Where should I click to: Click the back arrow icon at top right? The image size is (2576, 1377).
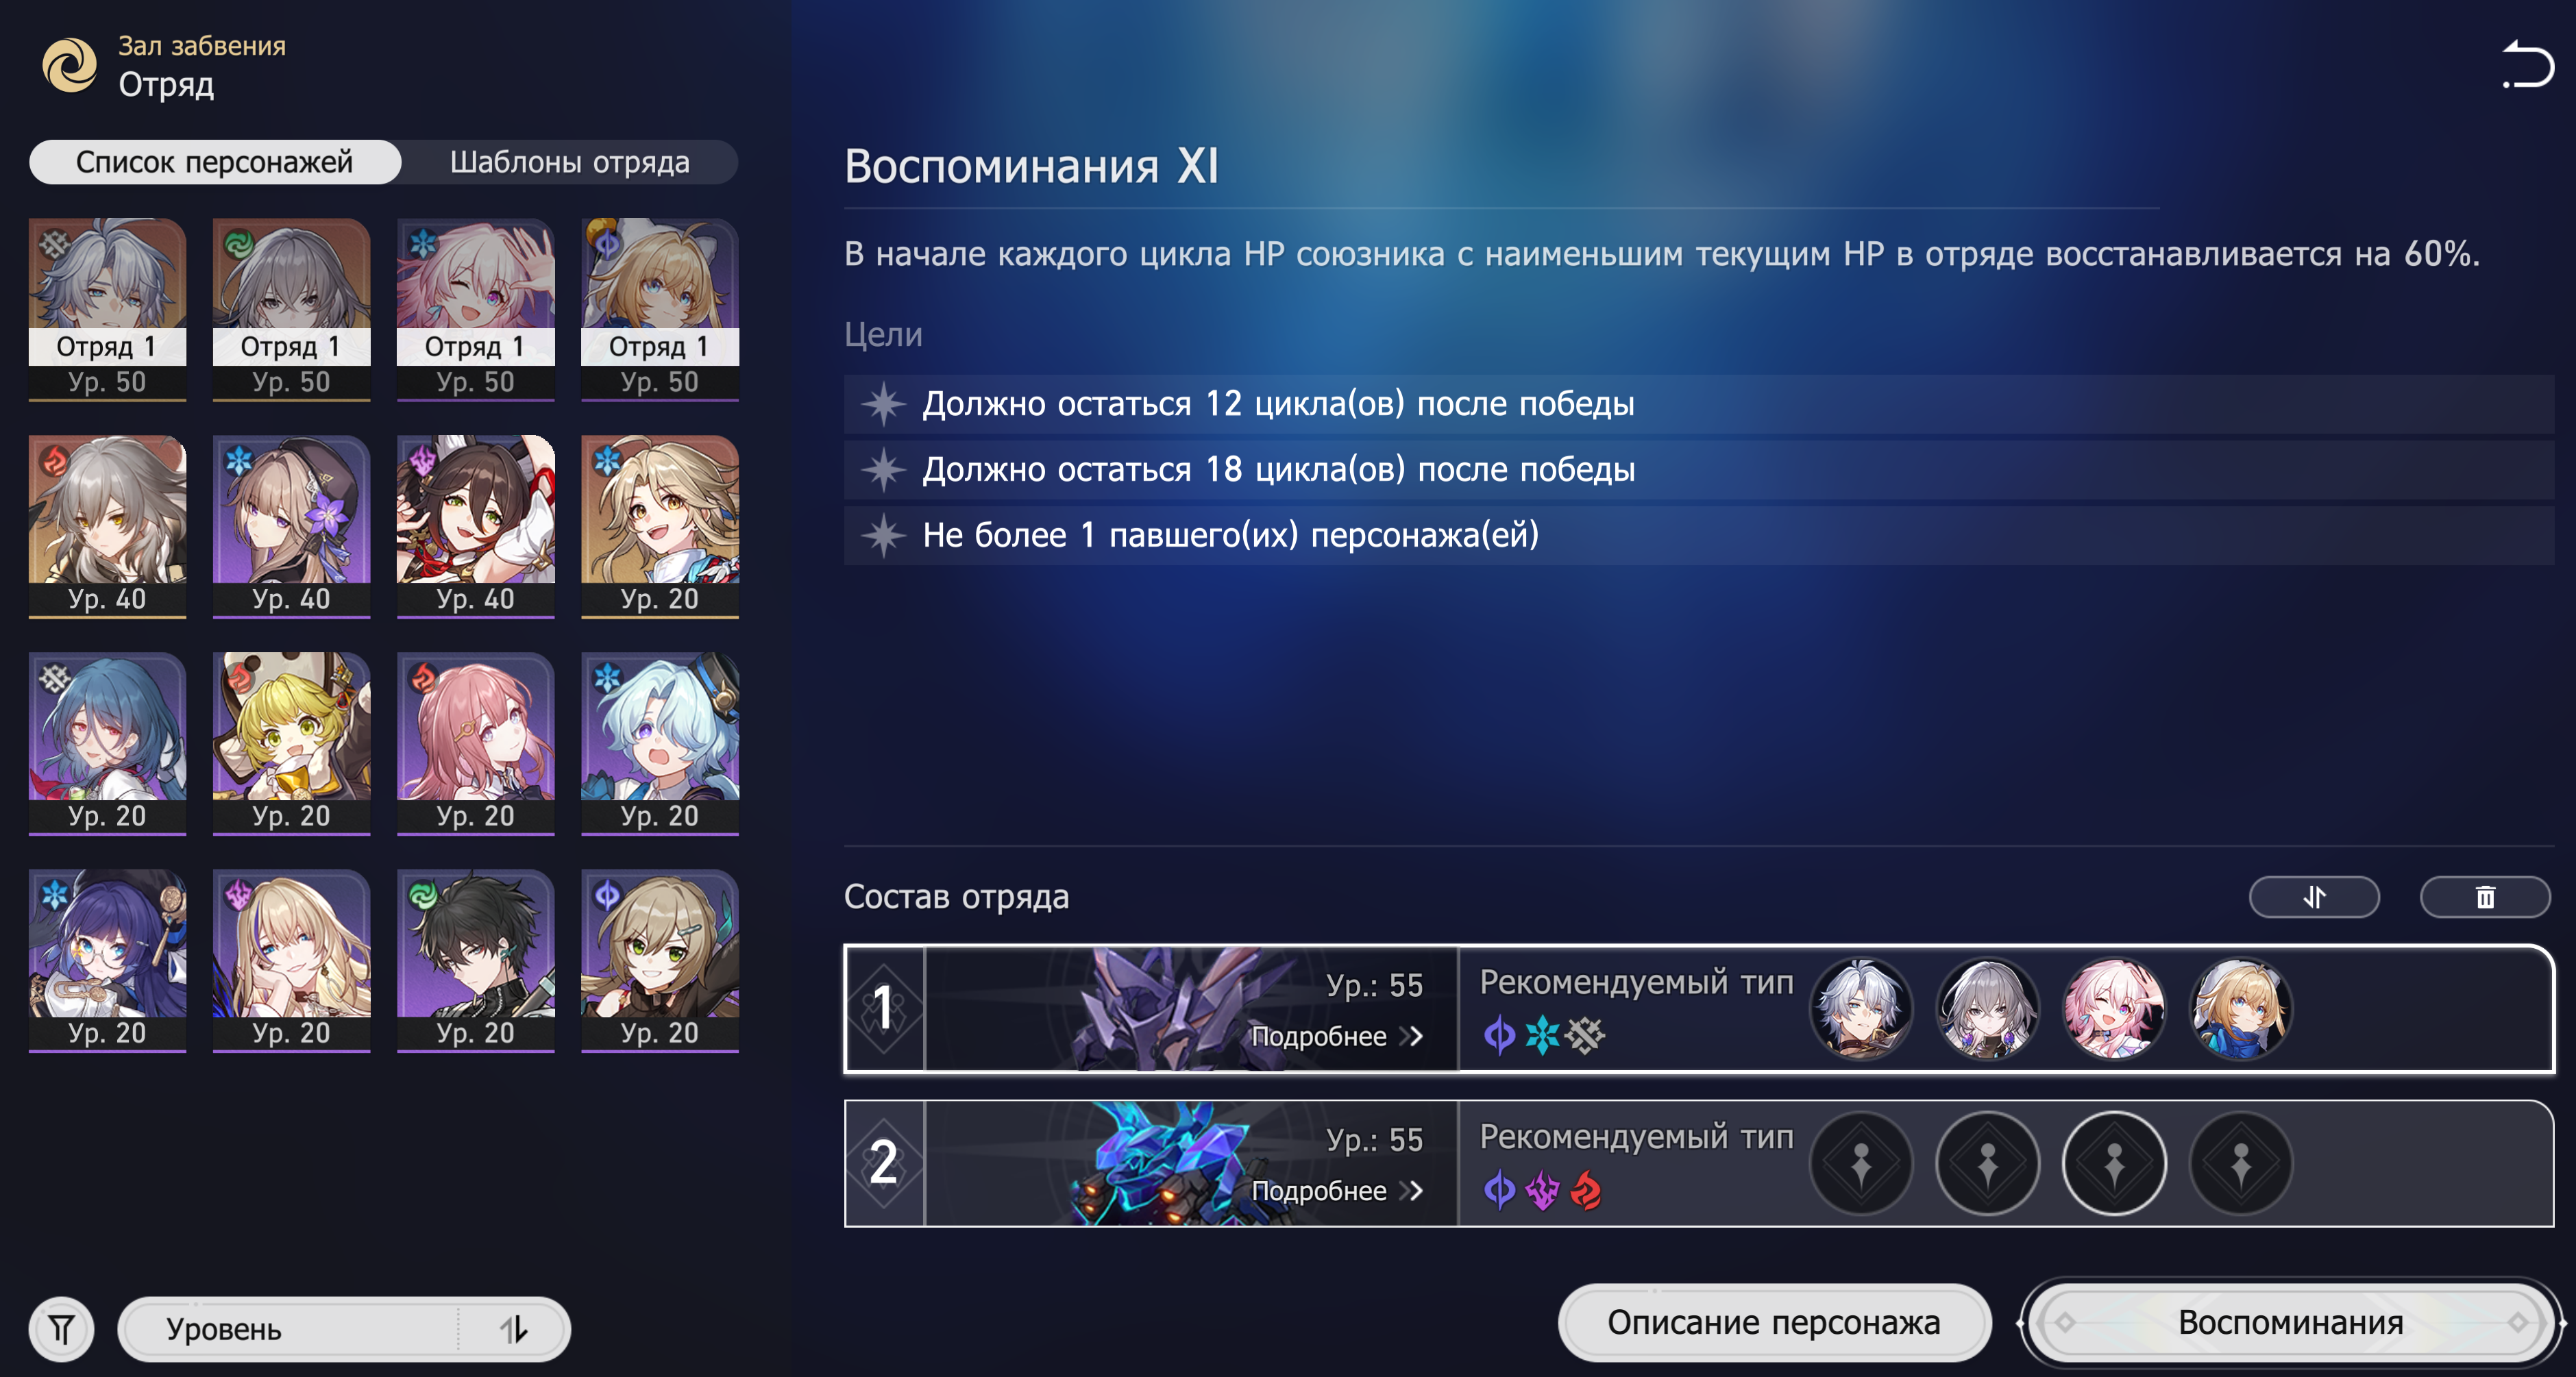2527,64
